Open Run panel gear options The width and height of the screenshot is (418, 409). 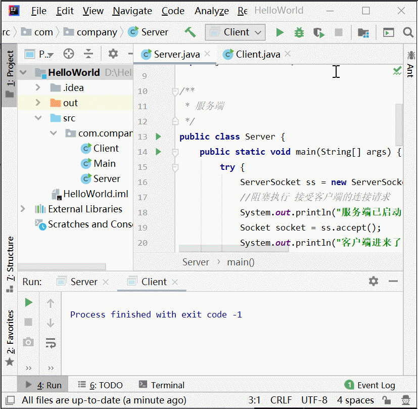(x=374, y=281)
